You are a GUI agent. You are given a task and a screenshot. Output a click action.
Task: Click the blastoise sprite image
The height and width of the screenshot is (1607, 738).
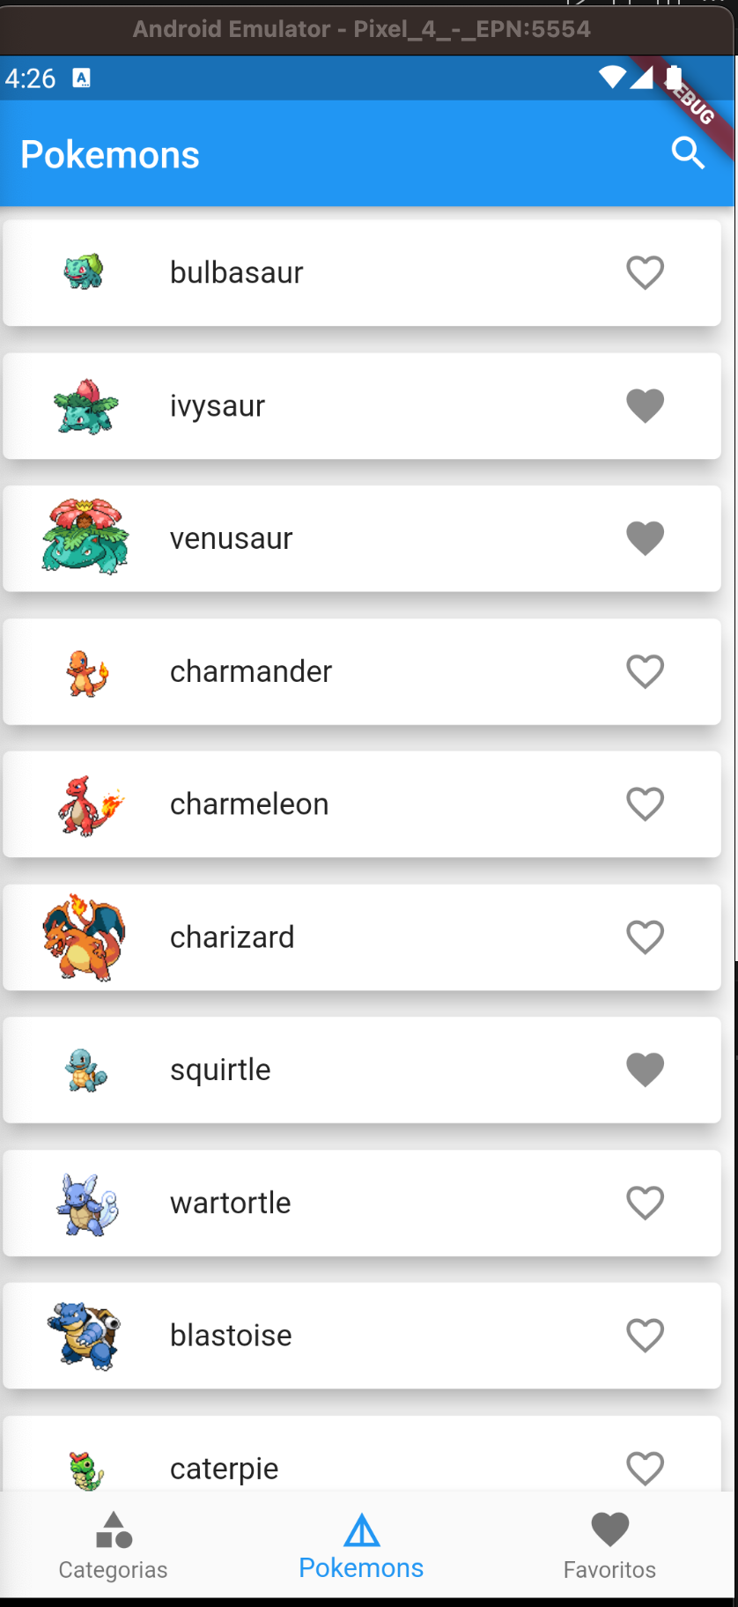click(x=85, y=1335)
